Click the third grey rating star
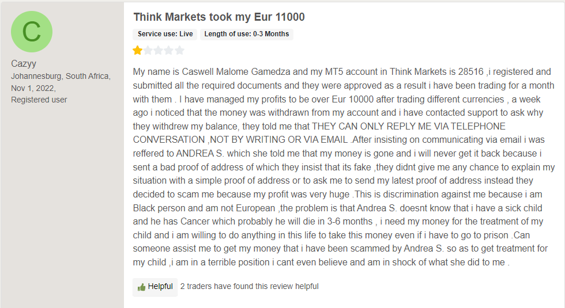The image size is (565, 308). (x=159, y=51)
